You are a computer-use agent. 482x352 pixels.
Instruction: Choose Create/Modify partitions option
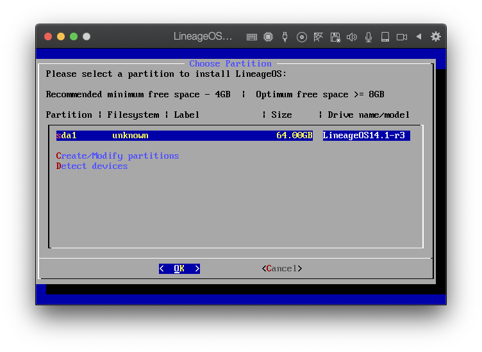[117, 156]
